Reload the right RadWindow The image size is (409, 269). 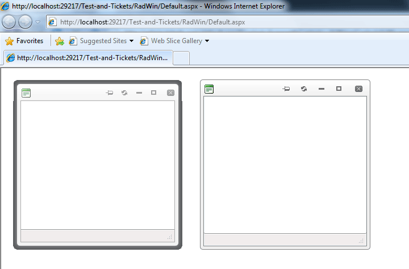pos(304,89)
